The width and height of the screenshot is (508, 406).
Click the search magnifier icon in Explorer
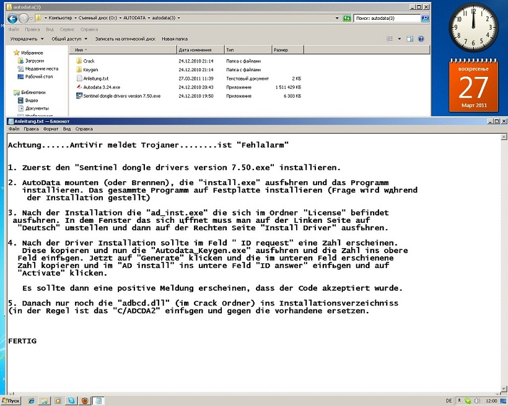coord(425,18)
